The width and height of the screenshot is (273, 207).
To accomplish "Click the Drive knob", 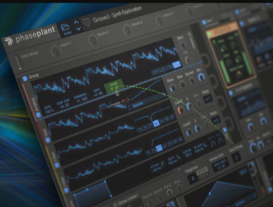I will 173,88.
